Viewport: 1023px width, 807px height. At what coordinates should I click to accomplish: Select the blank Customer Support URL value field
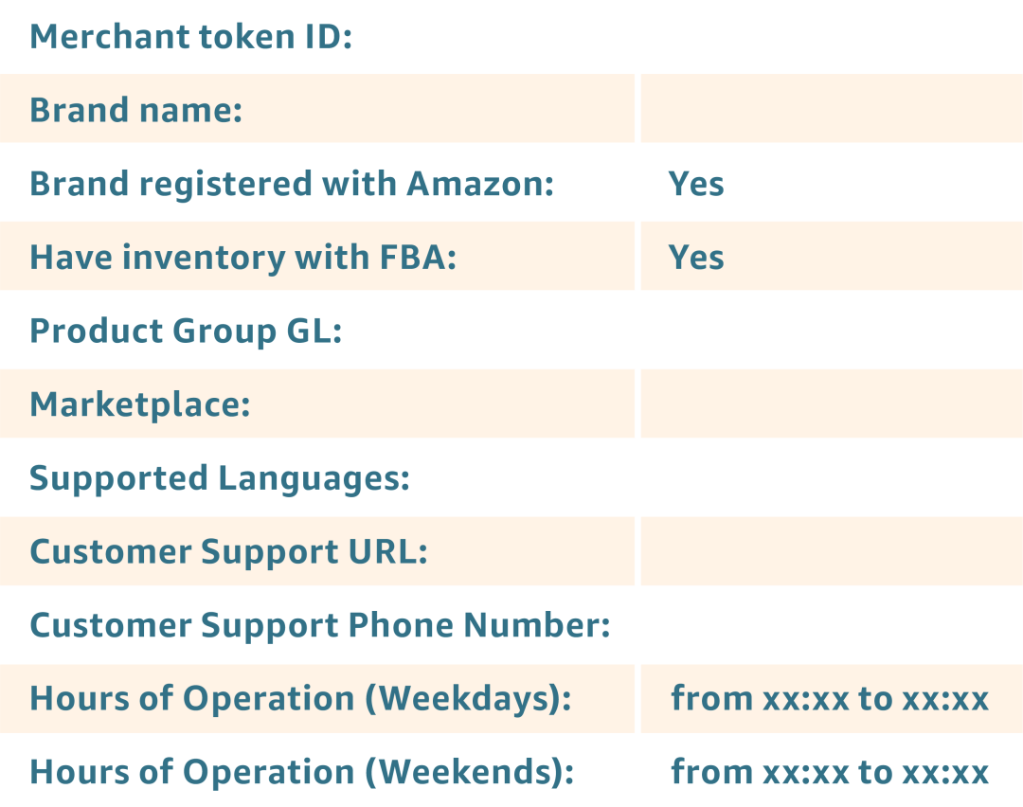(832, 551)
